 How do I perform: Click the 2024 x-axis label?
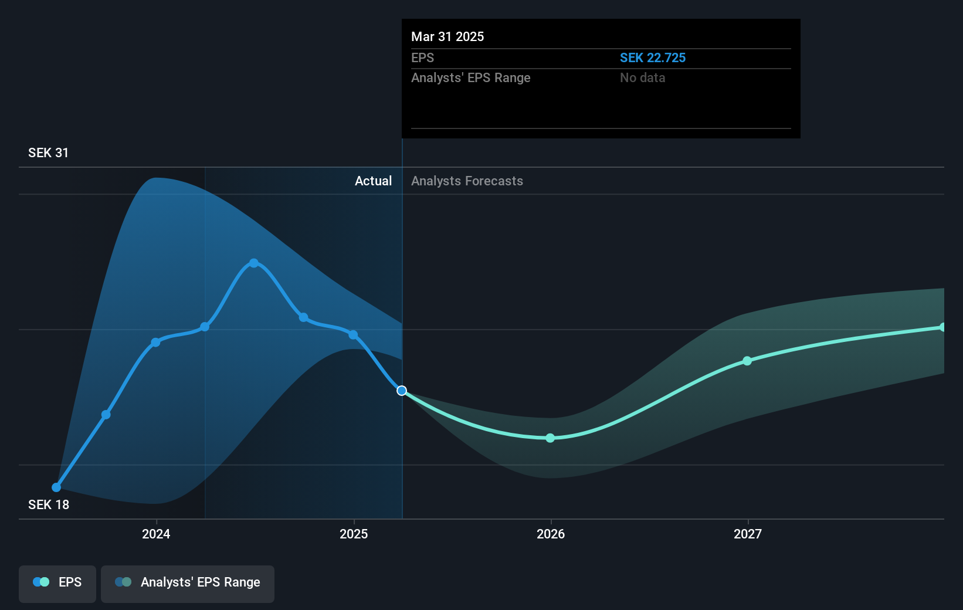tap(156, 534)
